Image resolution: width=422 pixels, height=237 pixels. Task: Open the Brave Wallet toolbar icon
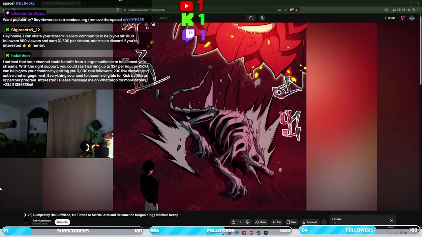(x=404, y=10)
